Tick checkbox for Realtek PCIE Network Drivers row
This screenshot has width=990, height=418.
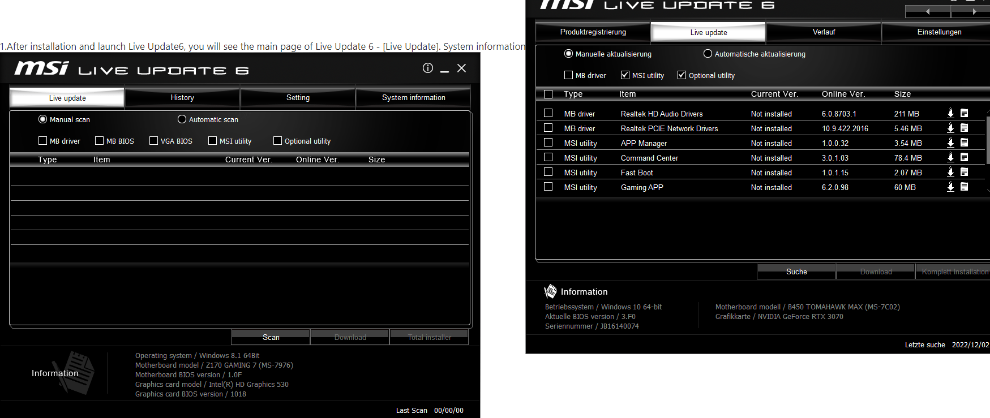pos(548,128)
